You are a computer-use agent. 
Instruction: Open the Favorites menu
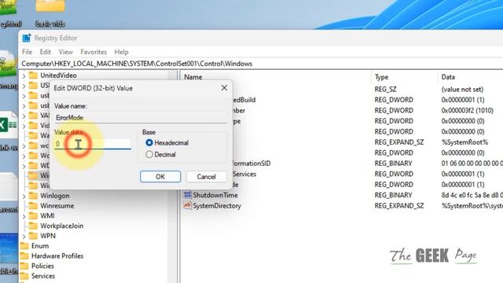pos(94,52)
